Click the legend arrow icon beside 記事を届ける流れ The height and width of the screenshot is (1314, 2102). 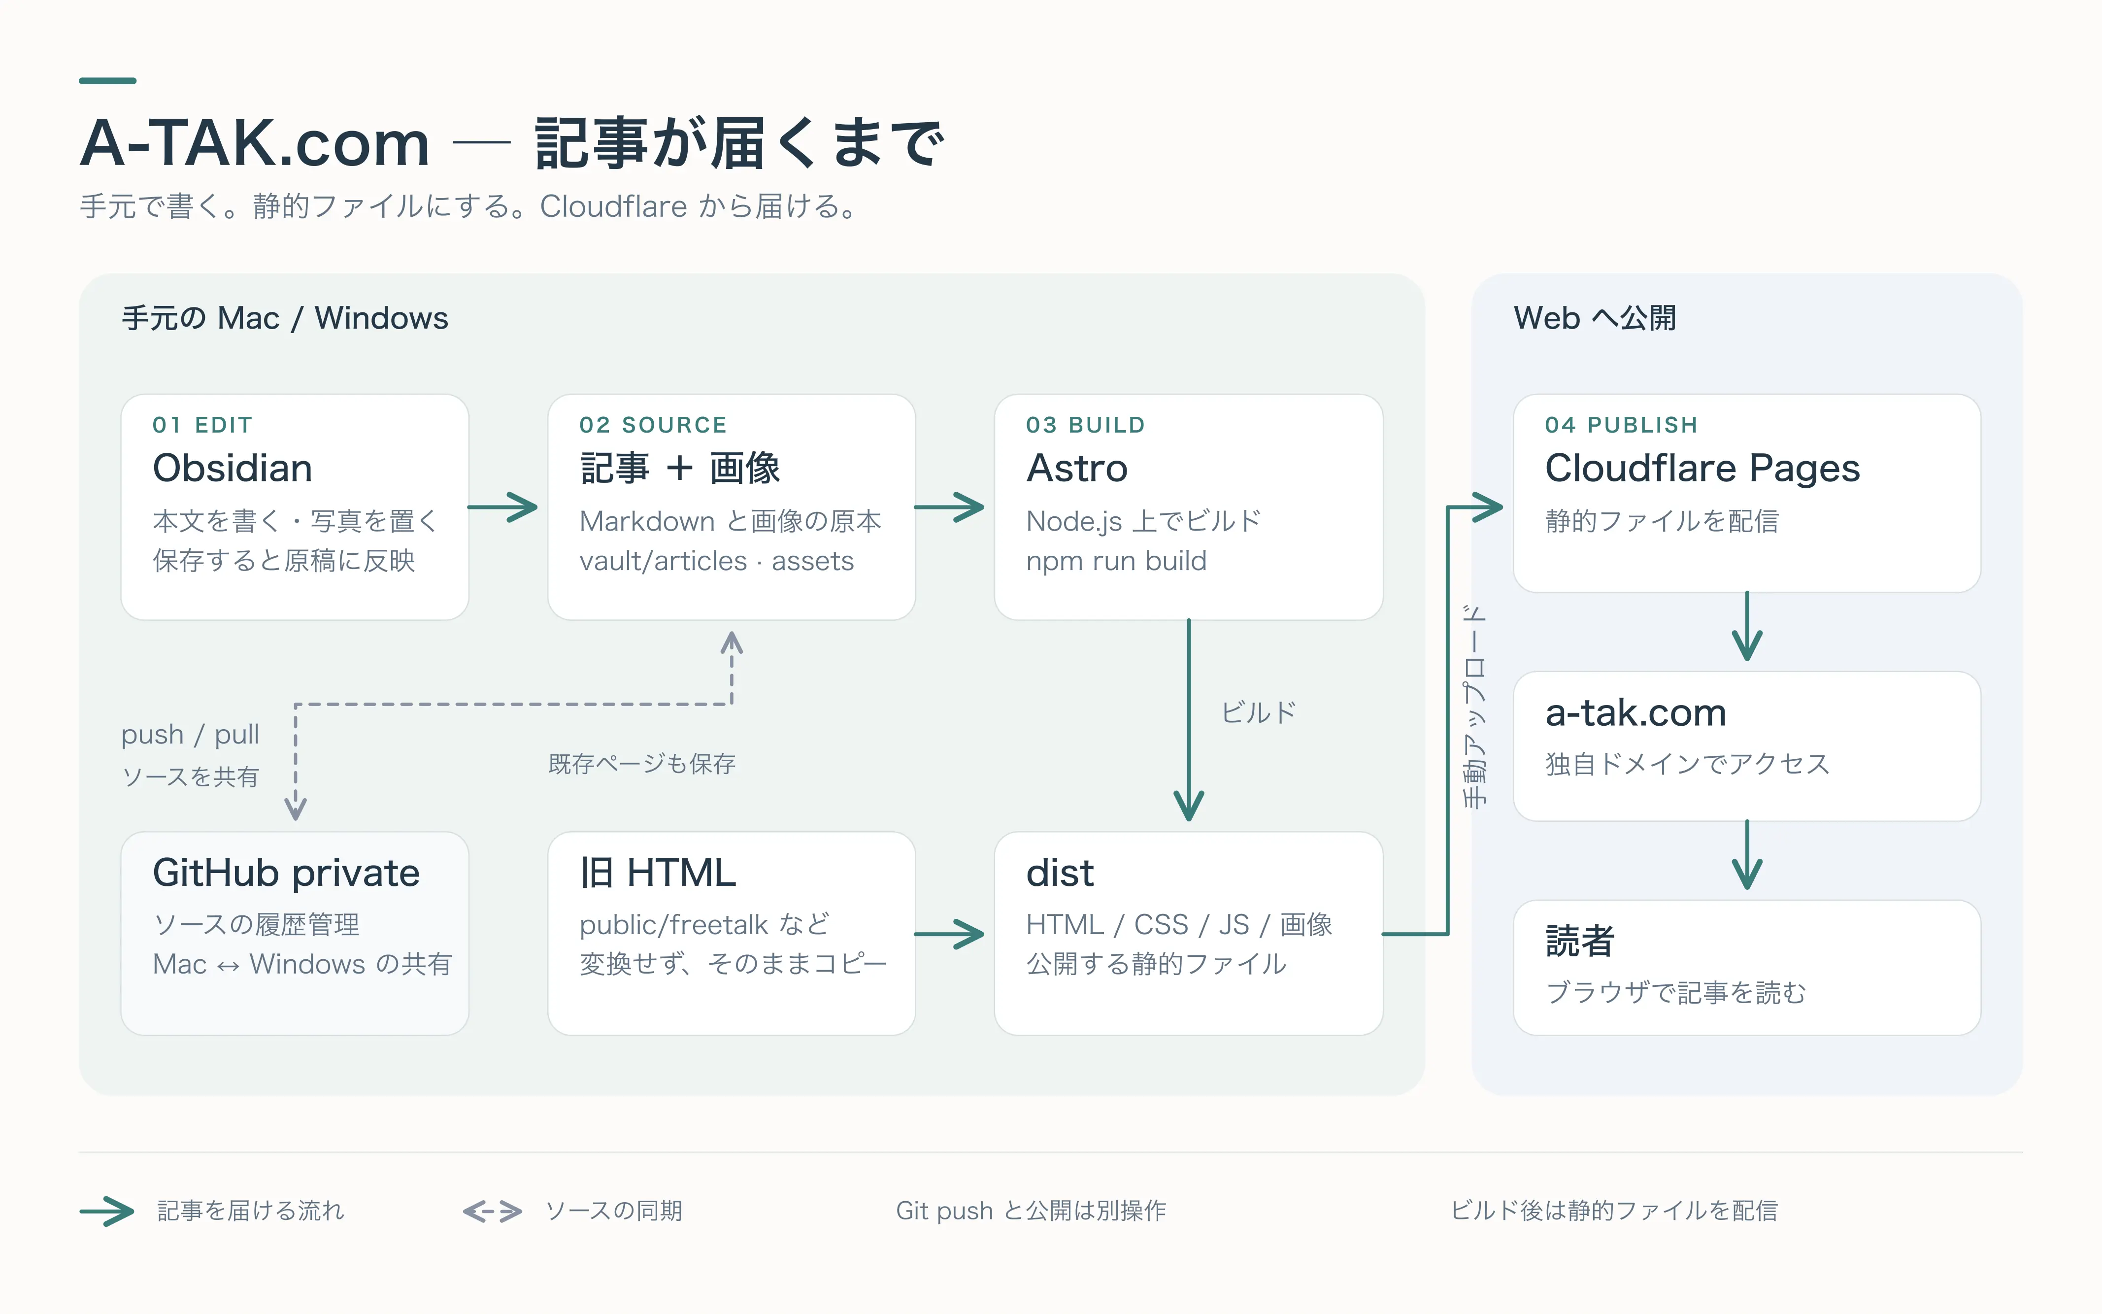click(x=107, y=1211)
